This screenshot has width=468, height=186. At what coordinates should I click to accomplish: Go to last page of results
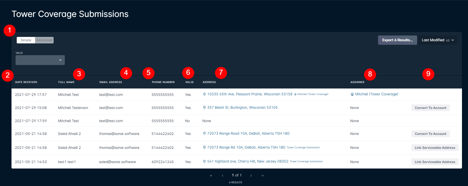pos(263,176)
